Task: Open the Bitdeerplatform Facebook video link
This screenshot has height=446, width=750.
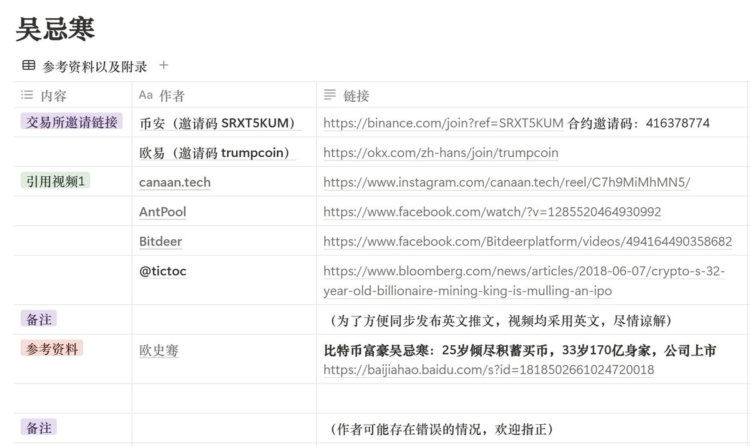Action: (527, 241)
